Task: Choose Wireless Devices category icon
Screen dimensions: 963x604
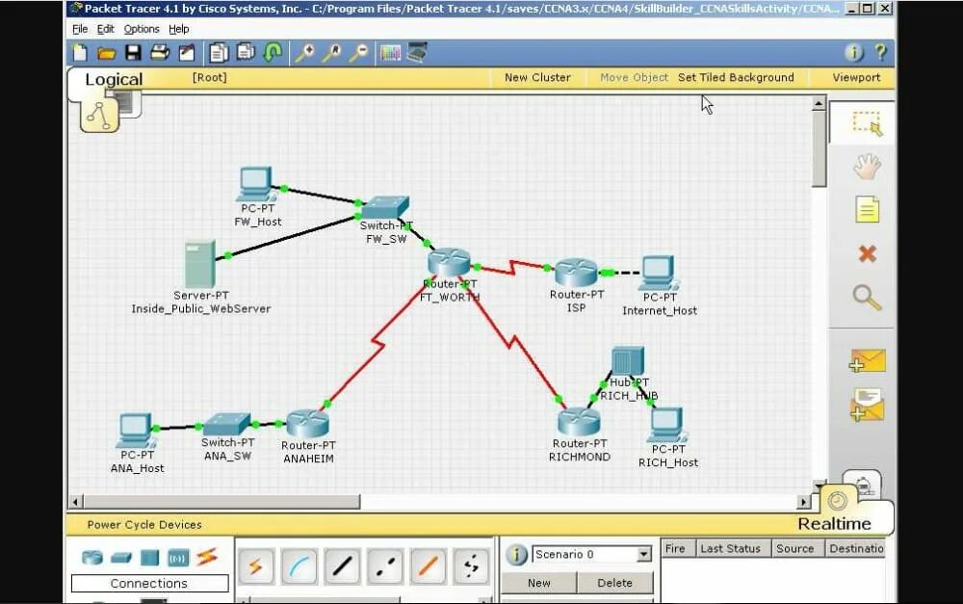Action: pos(178,558)
